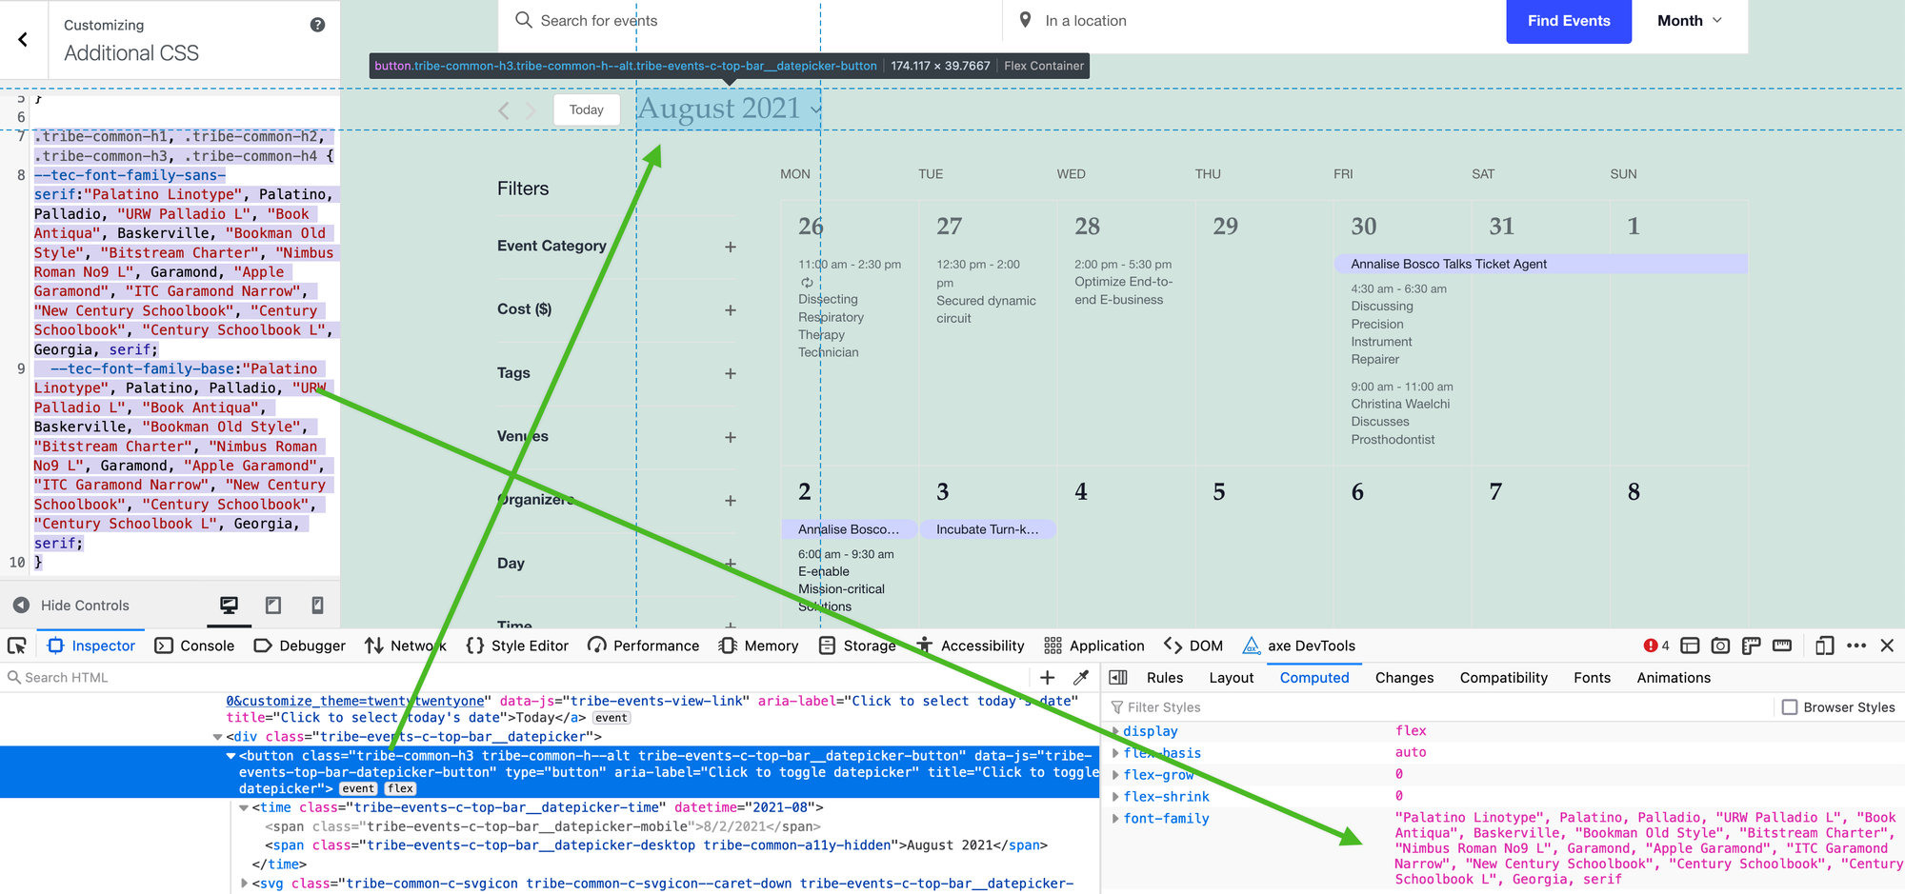Expand the font-family computed property
The width and height of the screenshot is (1905, 894).
1115,819
